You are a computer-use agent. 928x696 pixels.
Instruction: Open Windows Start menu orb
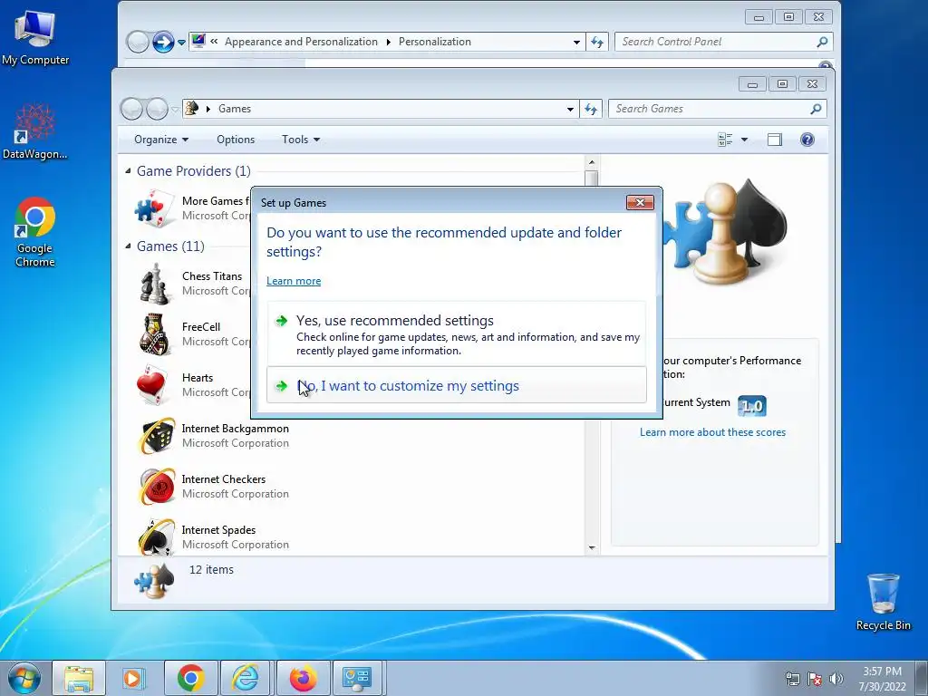click(24, 678)
